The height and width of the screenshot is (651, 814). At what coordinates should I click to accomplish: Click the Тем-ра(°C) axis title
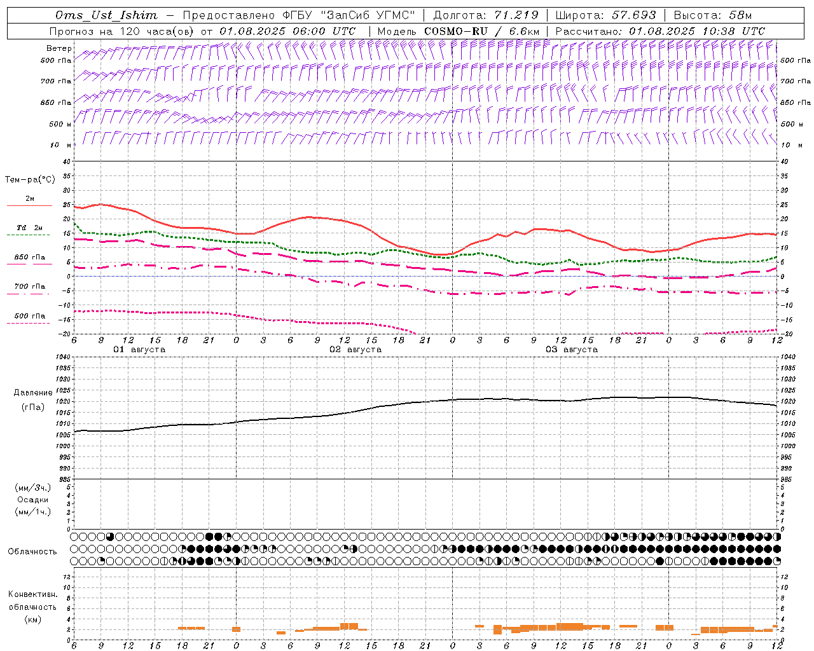coord(30,180)
